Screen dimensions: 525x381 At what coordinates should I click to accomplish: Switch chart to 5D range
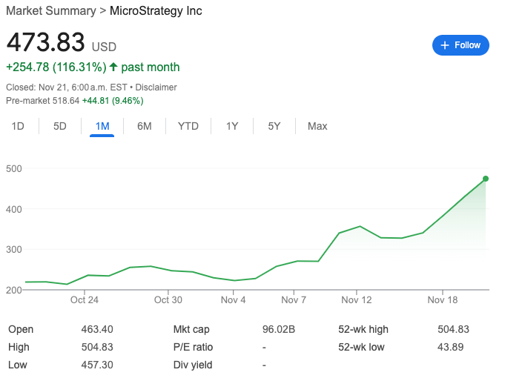[x=60, y=126]
